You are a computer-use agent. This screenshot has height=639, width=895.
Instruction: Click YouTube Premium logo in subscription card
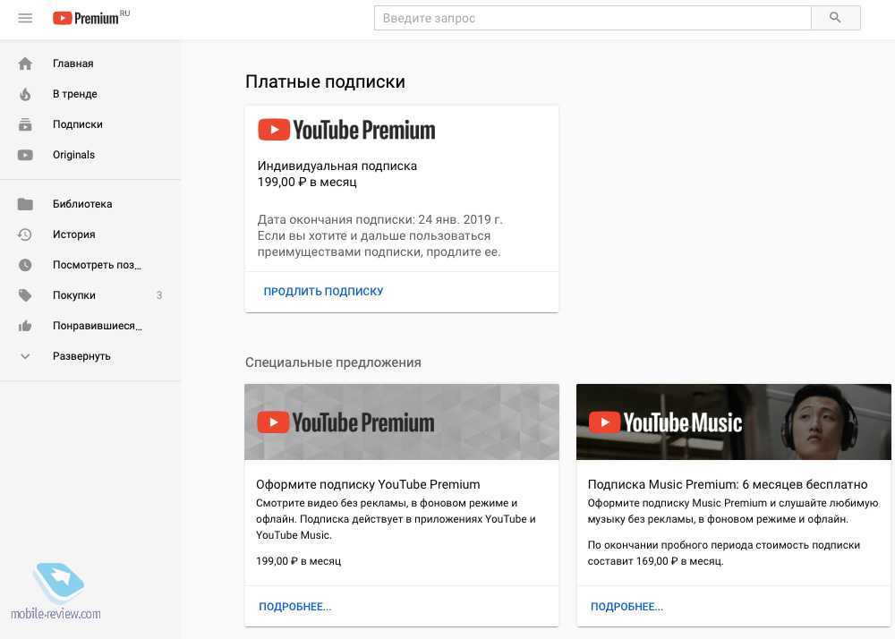(x=346, y=130)
